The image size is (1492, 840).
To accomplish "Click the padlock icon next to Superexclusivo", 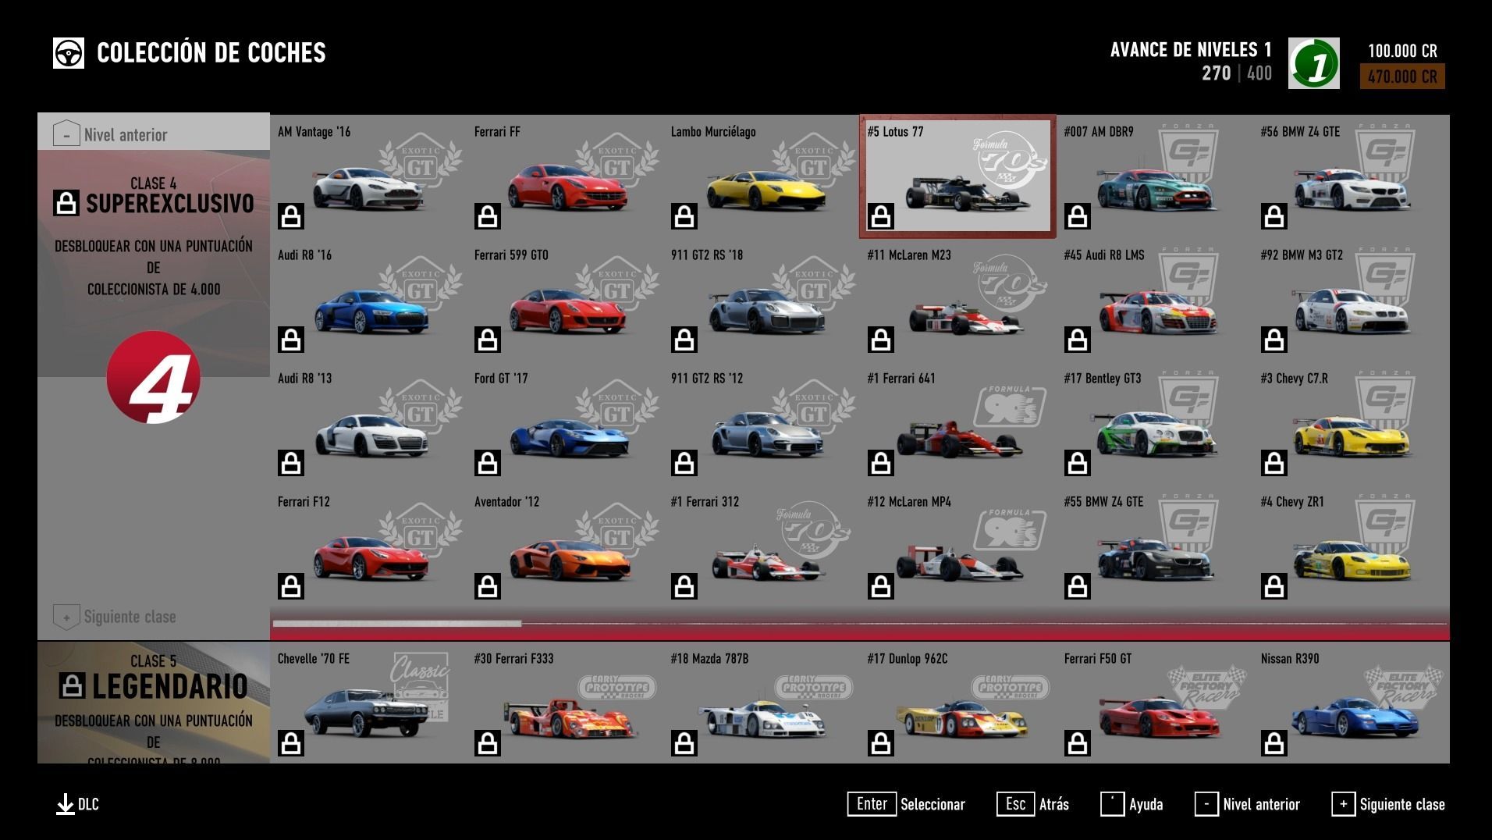I will (66, 203).
